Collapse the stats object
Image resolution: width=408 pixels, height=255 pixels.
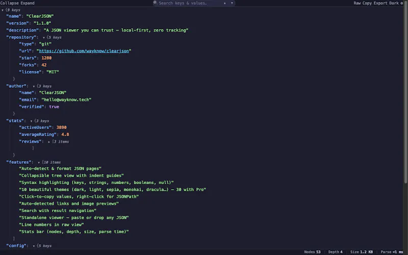31,121
